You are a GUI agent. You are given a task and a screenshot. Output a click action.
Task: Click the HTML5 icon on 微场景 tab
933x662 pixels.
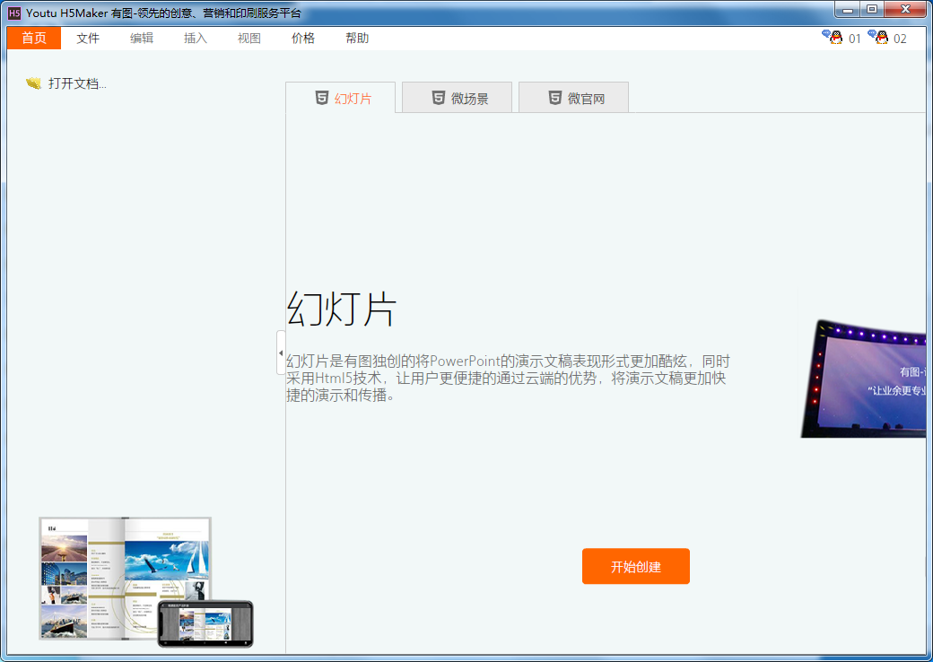(439, 98)
